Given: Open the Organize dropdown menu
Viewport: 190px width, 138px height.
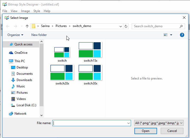Looking at the screenshot, I should point(15,35).
